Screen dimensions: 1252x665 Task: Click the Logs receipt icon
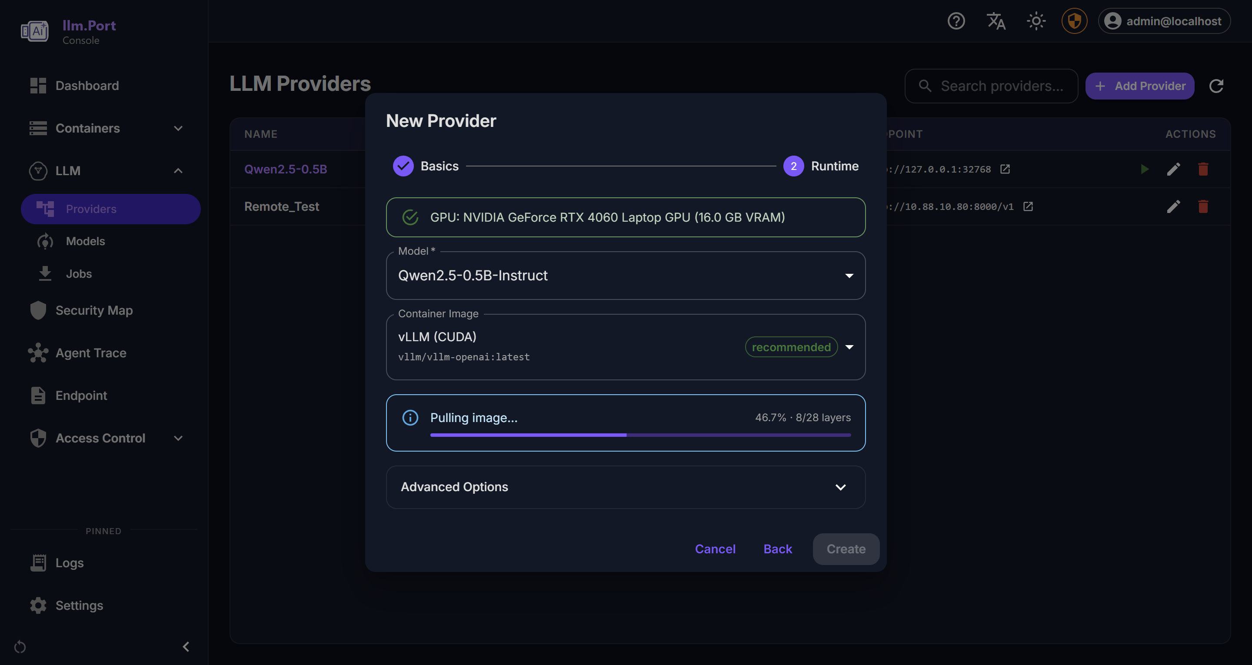(38, 563)
